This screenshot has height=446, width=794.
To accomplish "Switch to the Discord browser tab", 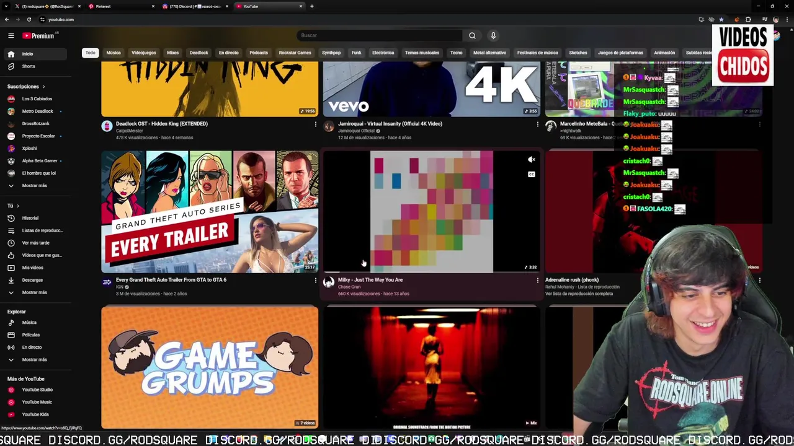I will 195,6.
